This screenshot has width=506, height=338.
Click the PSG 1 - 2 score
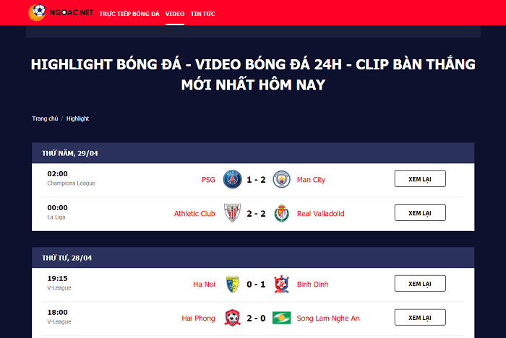257,179
